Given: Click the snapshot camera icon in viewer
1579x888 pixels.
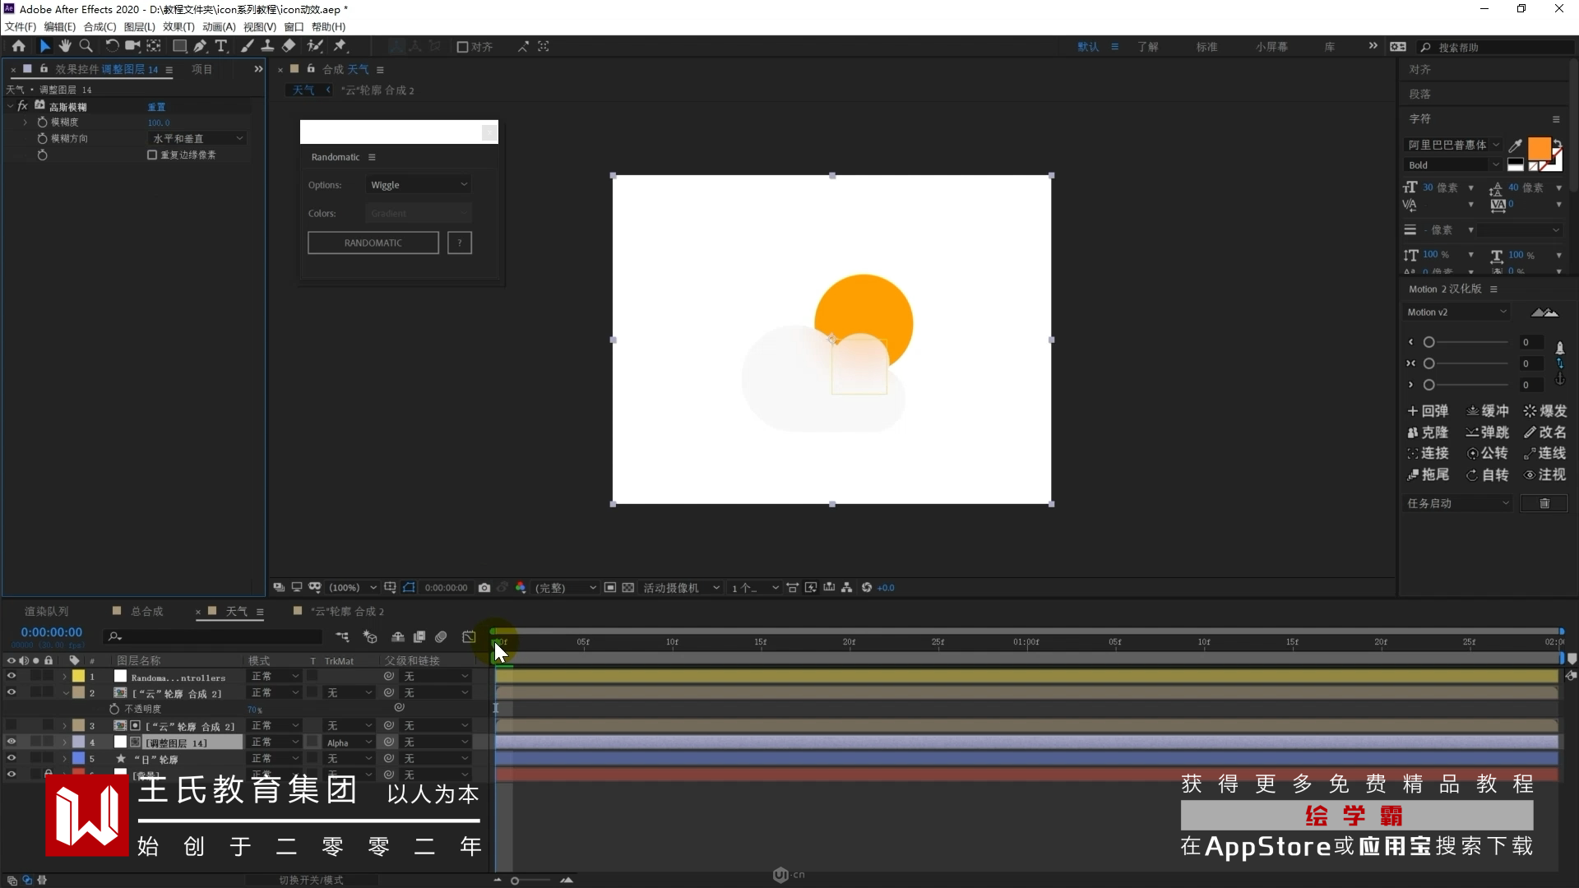Looking at the screenshot, I should click(484, 588).
